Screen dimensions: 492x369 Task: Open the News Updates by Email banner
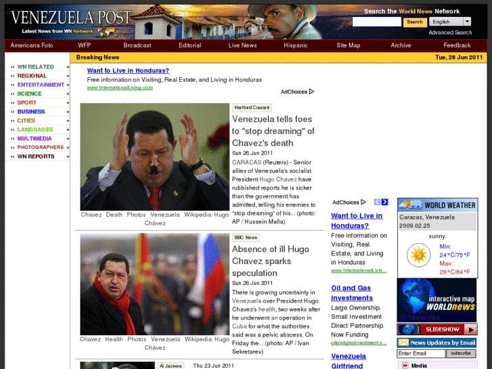[x=437, y=343]
